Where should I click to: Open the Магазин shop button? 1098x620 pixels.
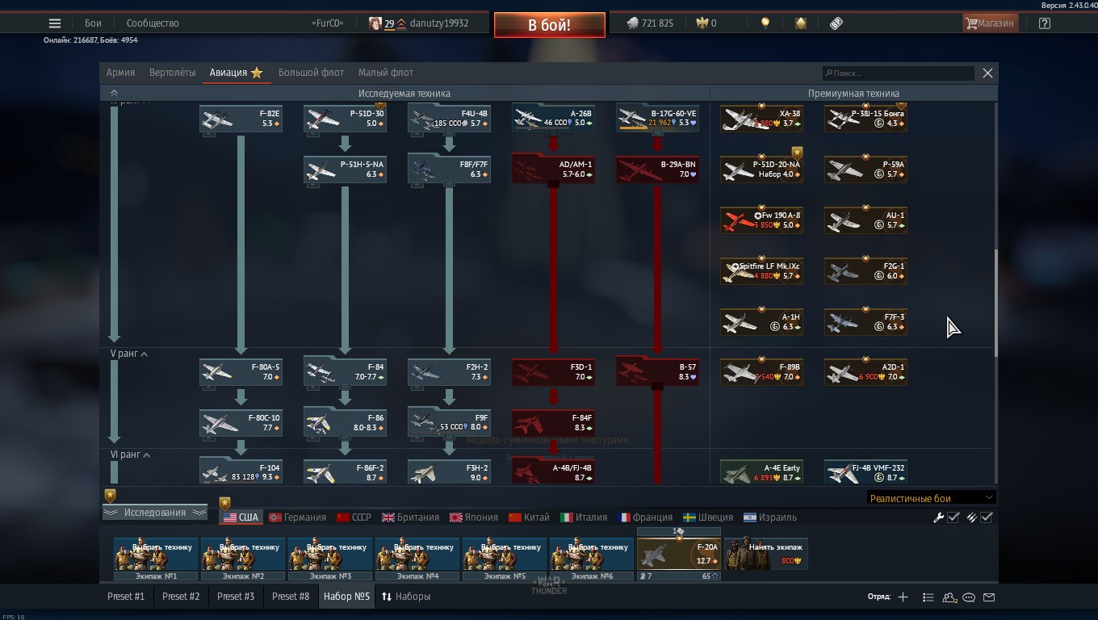(x=990, y=23)
